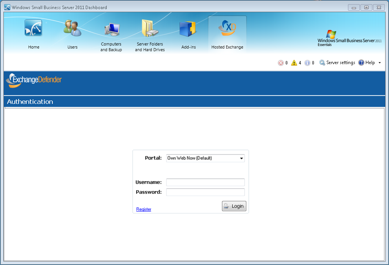
Task: Open Server settings
Action: pyautogui.click(x=337, y=63)
